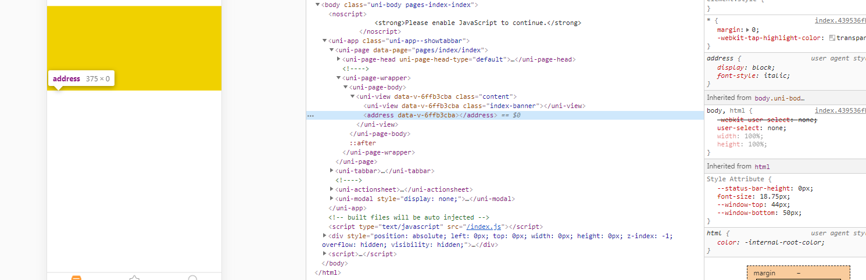
Task: Edit the display: block declaration
Action: [x=746, y=67]
